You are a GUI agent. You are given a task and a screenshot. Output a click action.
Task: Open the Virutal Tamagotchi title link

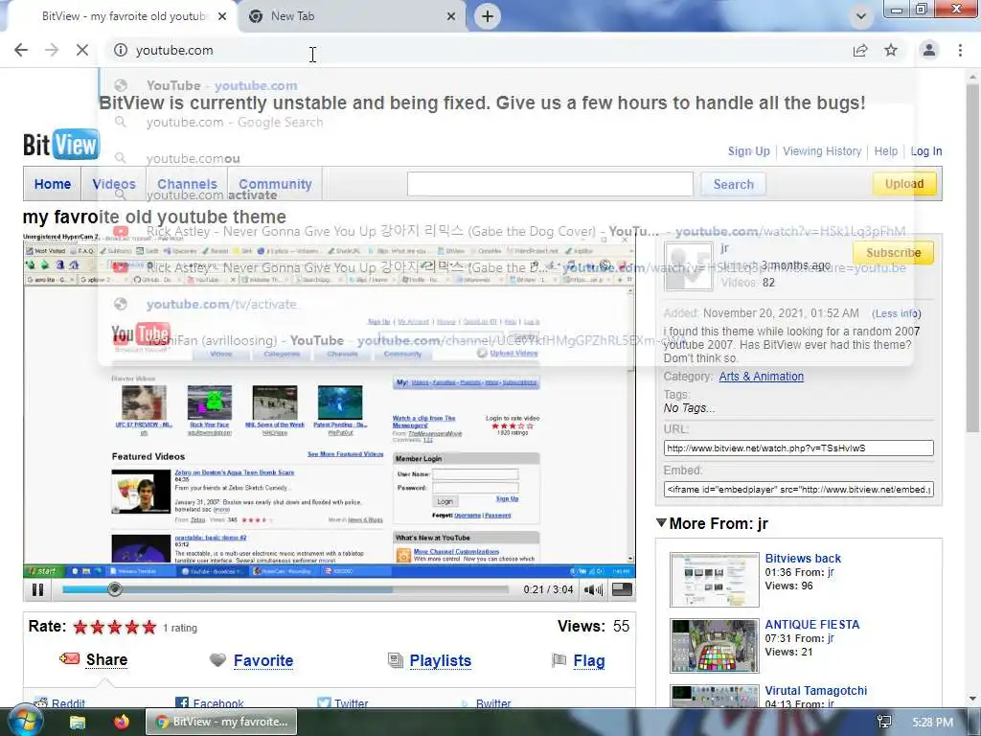pos(816,690)
